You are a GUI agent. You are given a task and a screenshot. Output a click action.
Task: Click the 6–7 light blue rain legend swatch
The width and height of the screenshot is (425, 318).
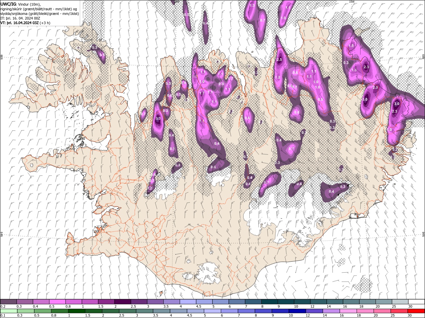229,311
